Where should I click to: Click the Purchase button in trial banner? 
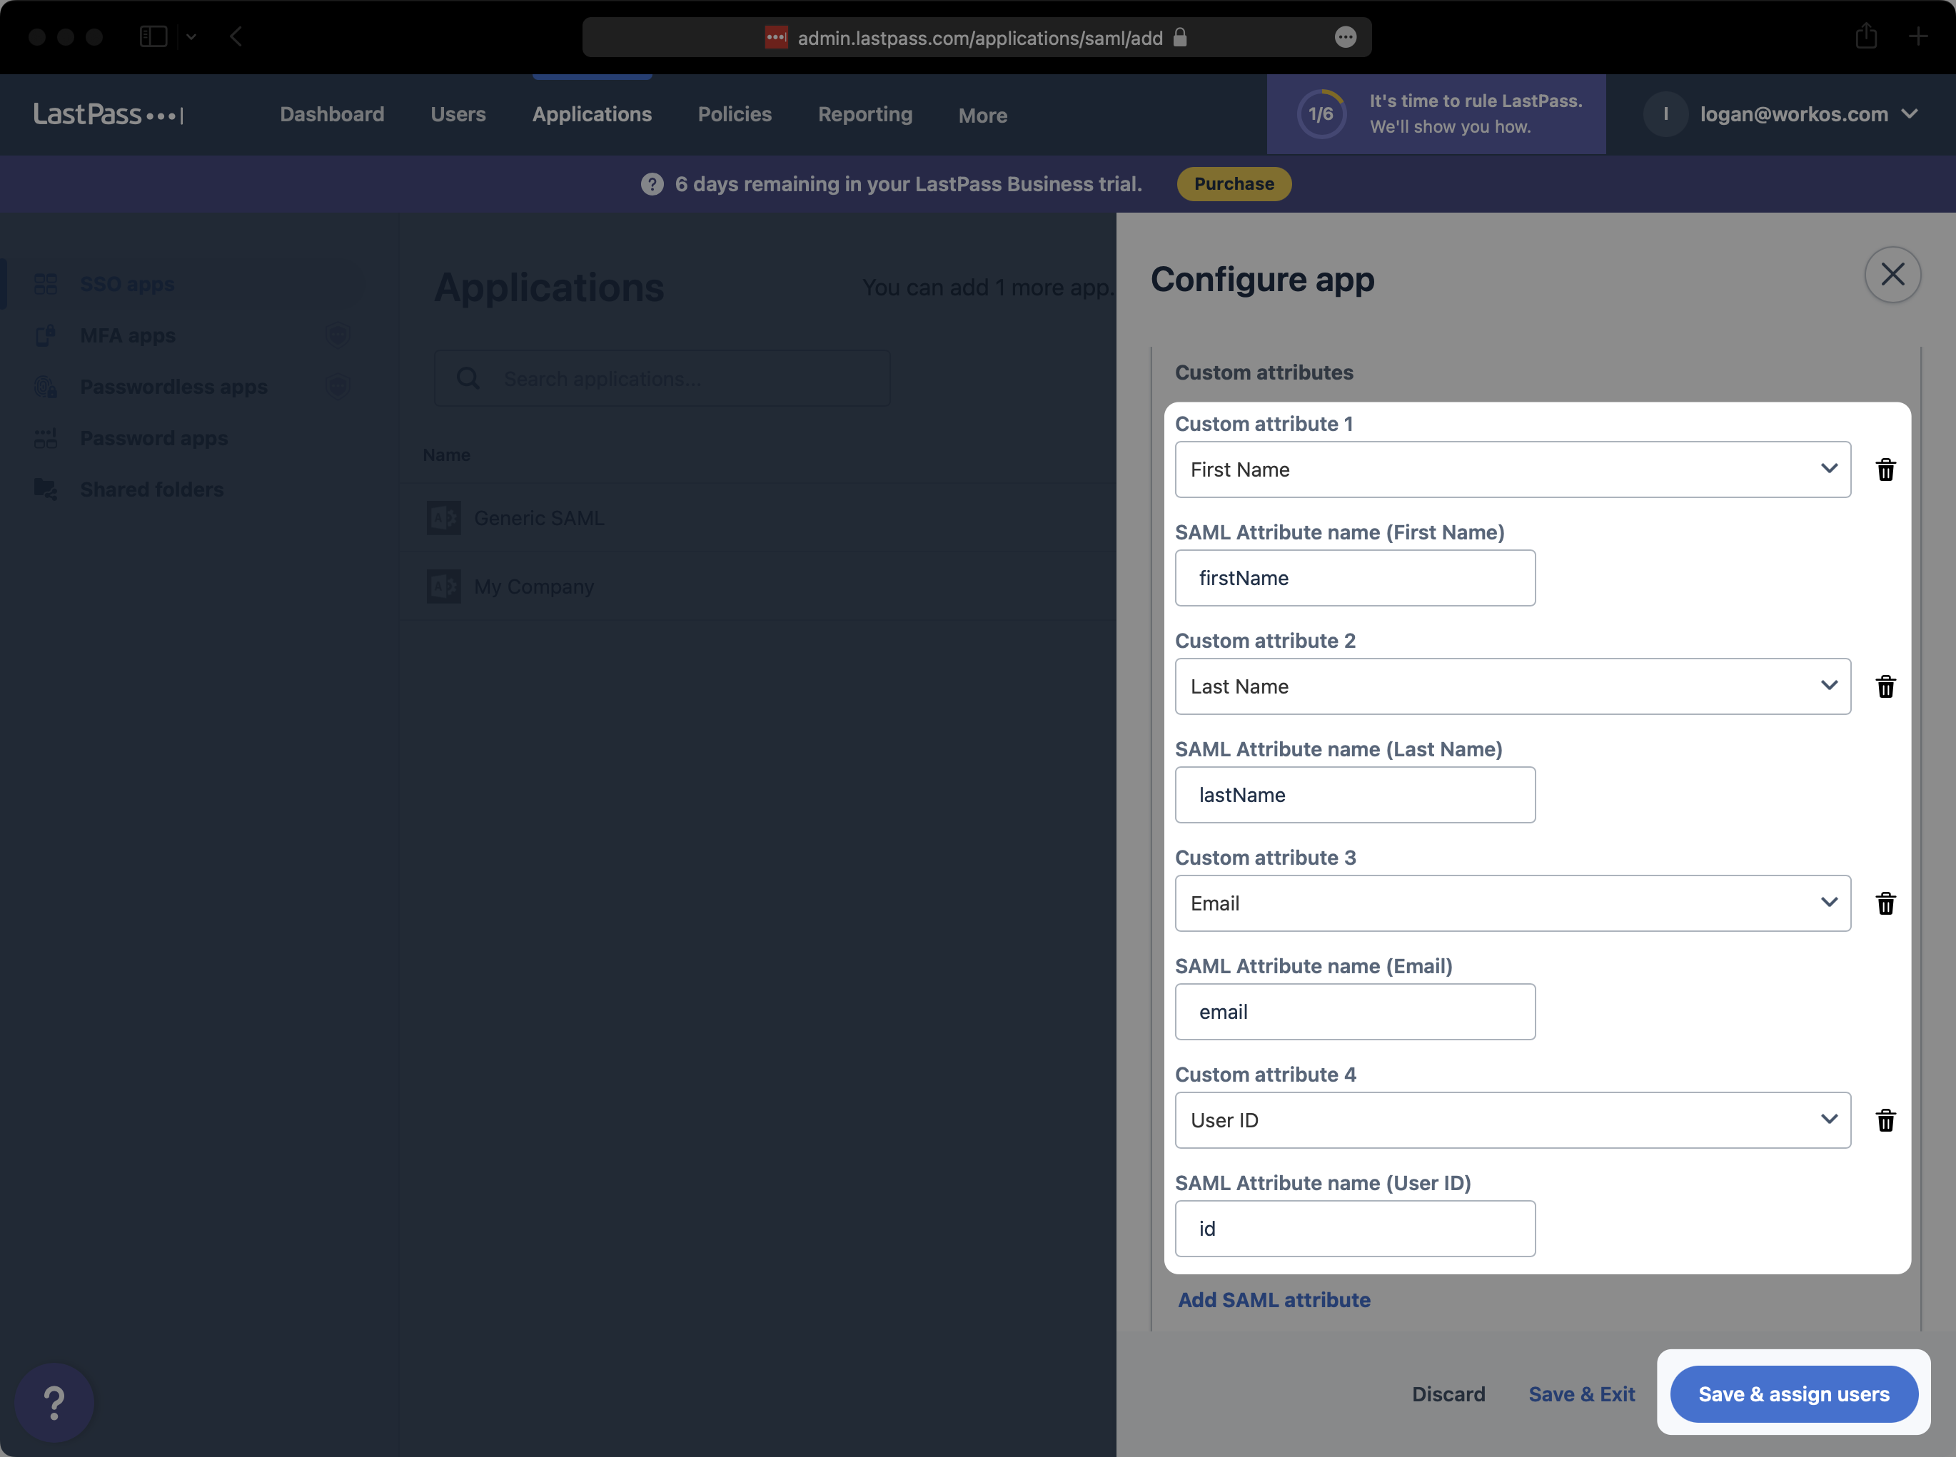[x=1235, y=182]
